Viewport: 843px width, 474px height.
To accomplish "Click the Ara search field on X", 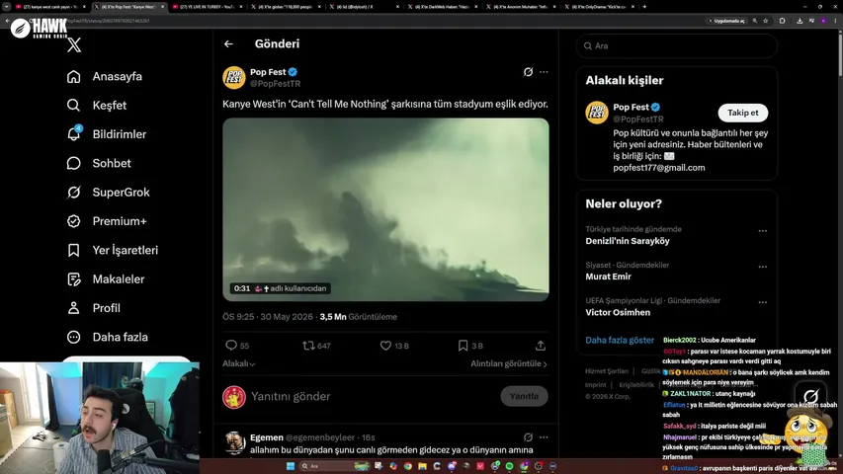I will [x=676, y=46].
